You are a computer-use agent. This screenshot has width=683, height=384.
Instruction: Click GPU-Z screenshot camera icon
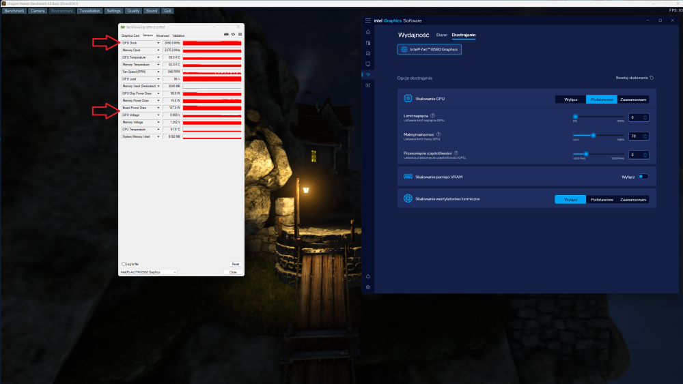point(226,34)
